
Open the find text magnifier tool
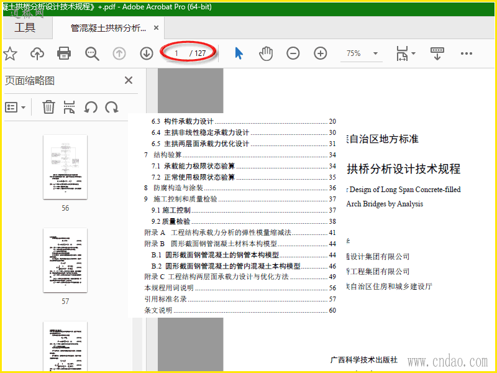pos(92,53)
